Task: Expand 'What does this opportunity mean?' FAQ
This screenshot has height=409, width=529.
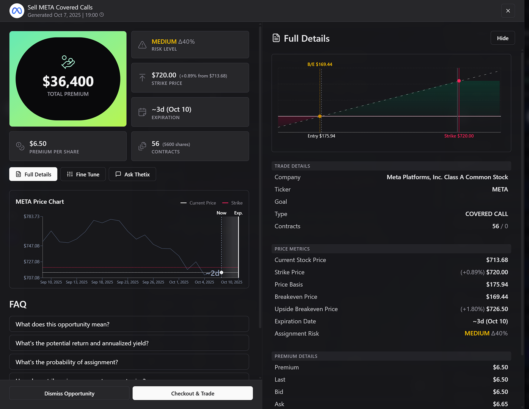Action: pos(129,324)
